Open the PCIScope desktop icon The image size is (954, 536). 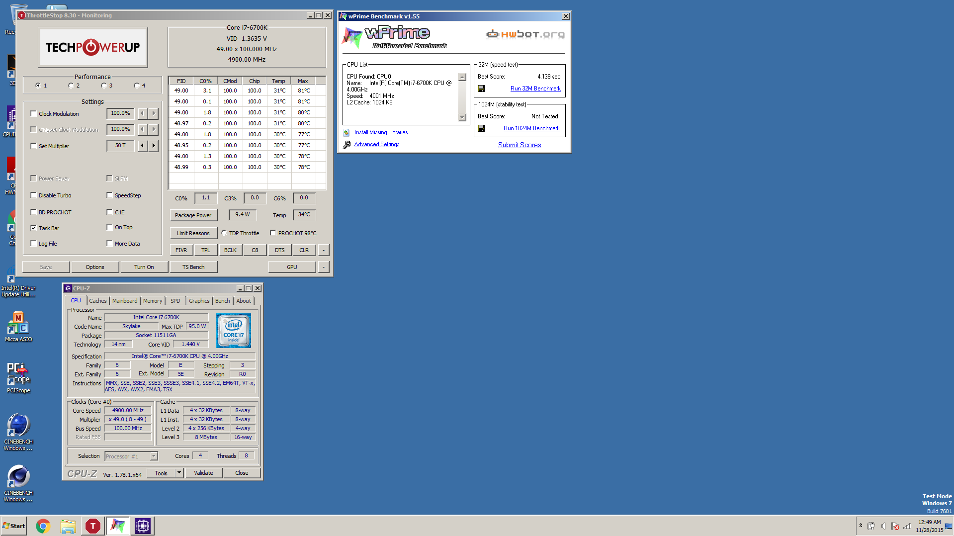point(18,378)
